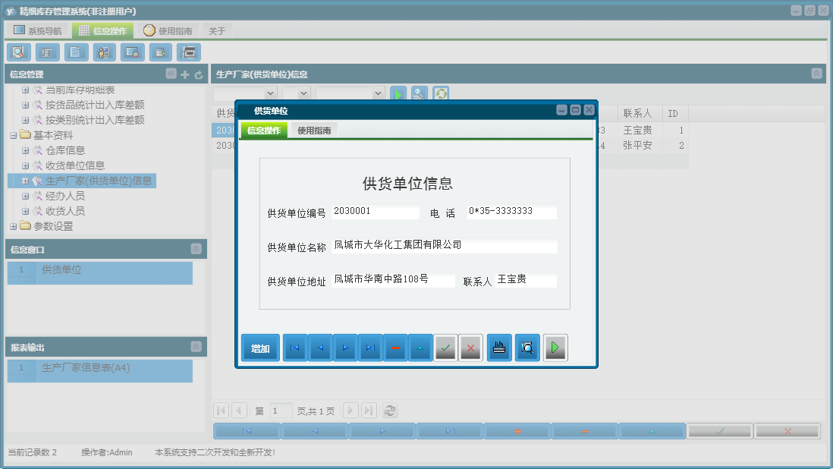
Task: Collapse the 基本资料 folder
Action: 14,135
